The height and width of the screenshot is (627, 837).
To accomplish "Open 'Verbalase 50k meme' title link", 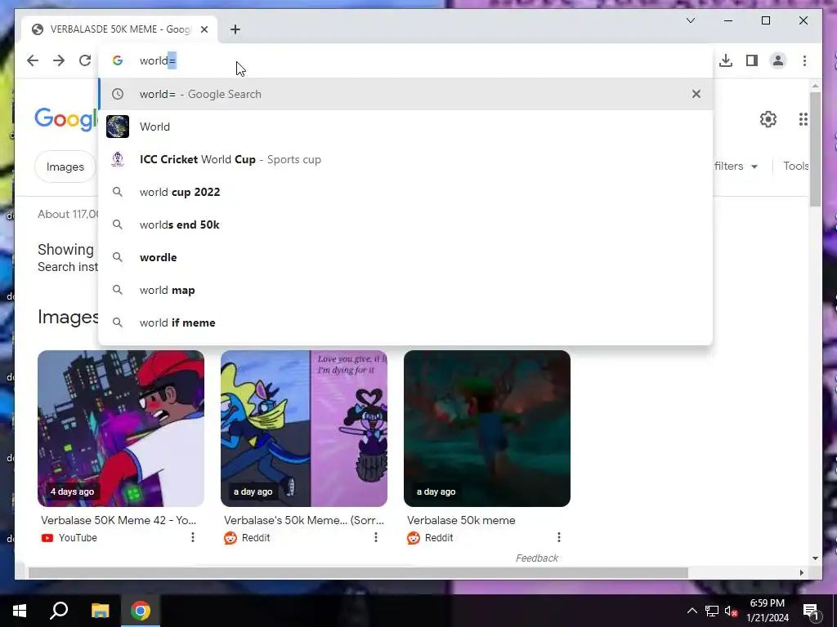I will pos(461,520).
